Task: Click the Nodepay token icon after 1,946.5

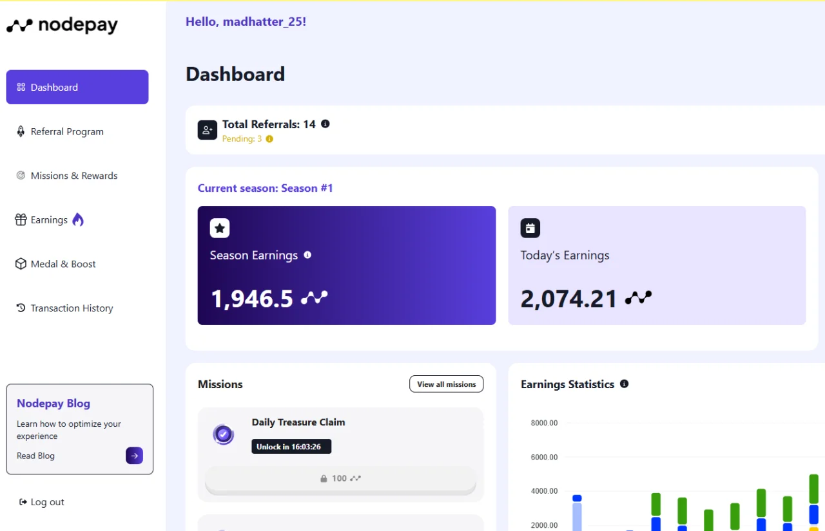Action: 315,297
